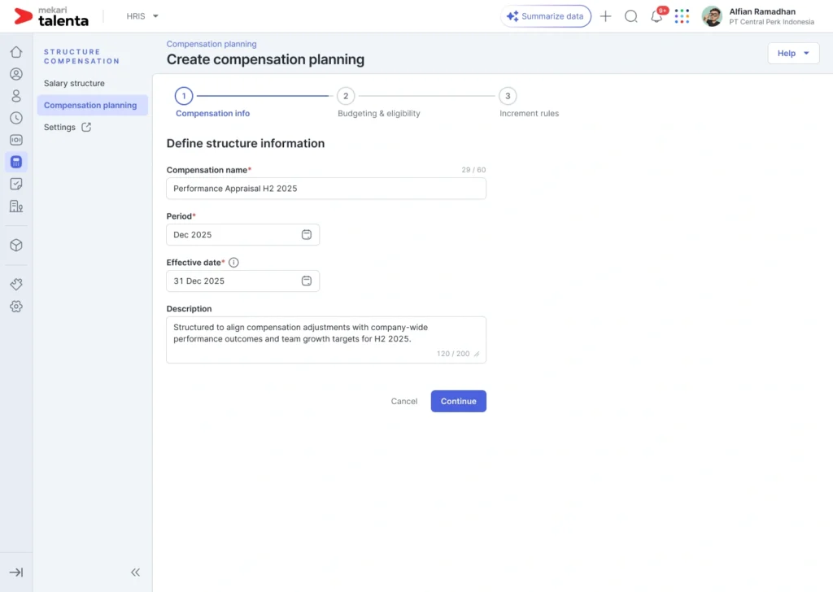833x592 pixels.
Task: Click the plus quick-add icon in header
Action: [605, 16]
